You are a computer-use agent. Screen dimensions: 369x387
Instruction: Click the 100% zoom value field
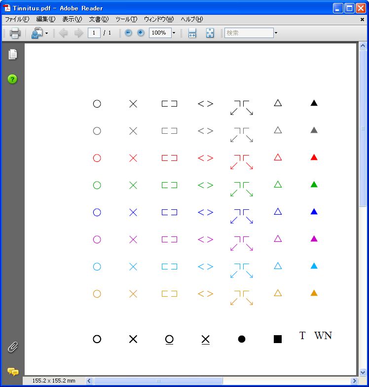click(x=160, y=33)
